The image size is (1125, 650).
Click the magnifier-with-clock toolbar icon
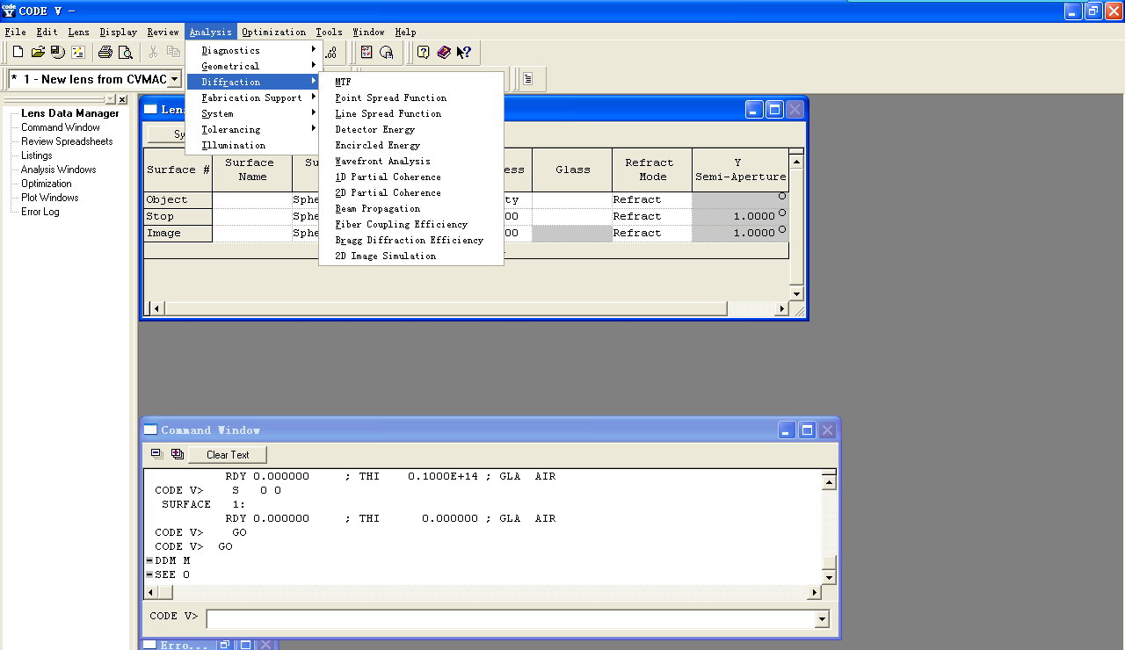(387, 53)
